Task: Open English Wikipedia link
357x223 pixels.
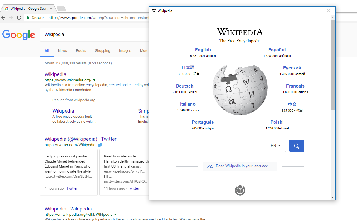Action: (203, 50)
